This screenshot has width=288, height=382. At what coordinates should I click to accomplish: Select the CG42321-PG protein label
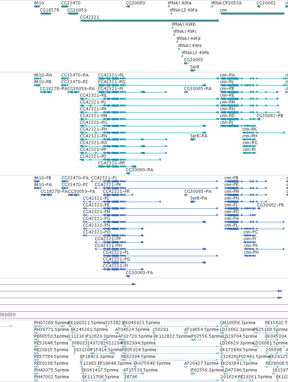pos(96,219)
